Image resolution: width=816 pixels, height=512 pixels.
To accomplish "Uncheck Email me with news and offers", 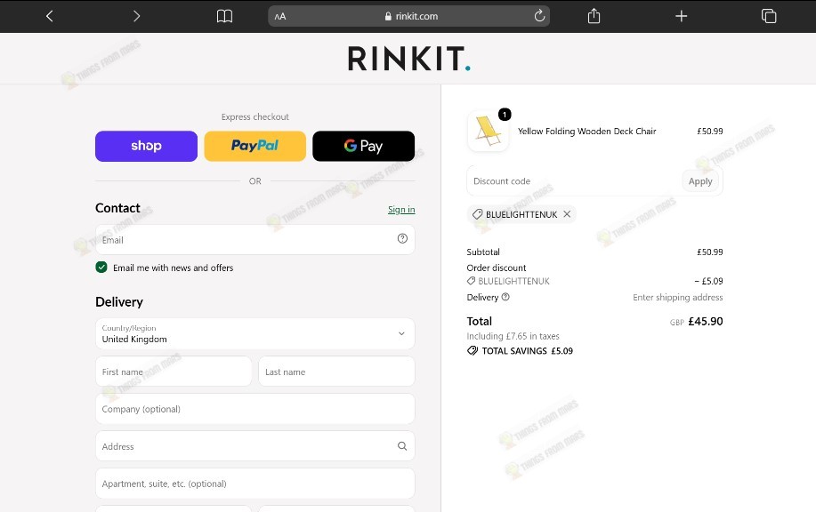I will tap(101, 268).
